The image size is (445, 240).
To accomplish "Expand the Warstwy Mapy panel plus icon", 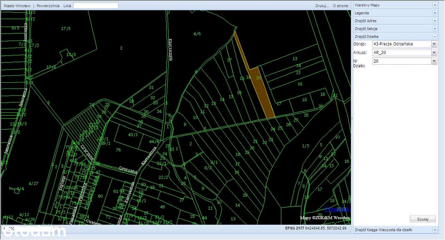I will point(435,5).
